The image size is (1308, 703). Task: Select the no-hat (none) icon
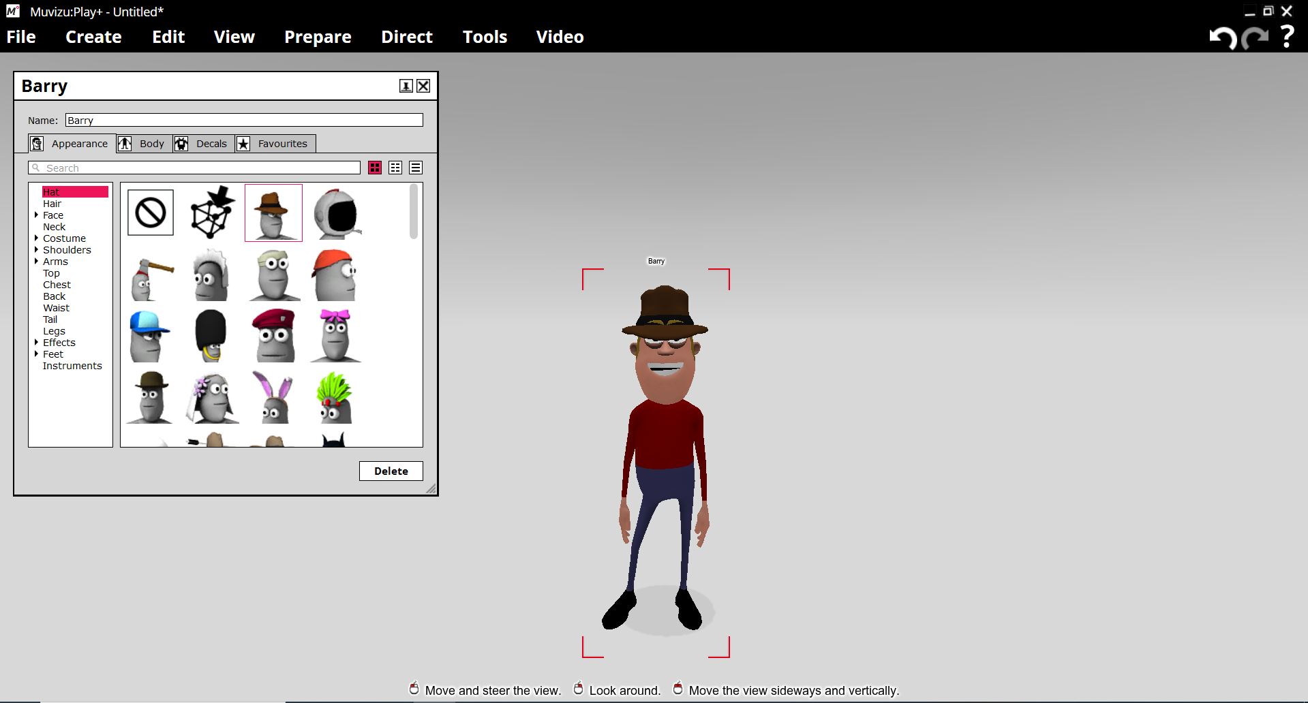click(x=151, y=213)
